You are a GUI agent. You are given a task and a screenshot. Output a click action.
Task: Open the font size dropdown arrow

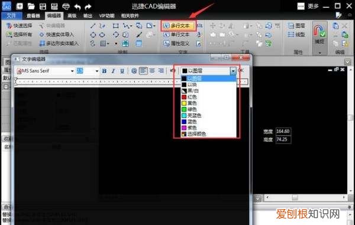97,71
